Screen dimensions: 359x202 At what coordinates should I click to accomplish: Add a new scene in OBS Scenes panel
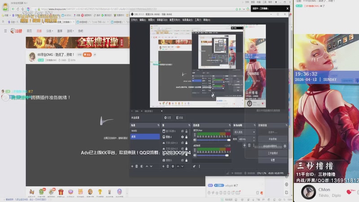coord(132,166)
